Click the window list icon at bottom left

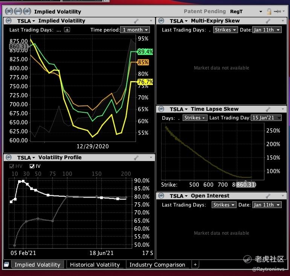tap(6, 265)
